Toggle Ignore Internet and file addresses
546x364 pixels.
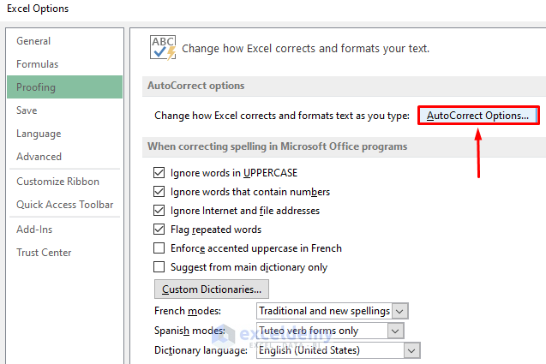159,211
